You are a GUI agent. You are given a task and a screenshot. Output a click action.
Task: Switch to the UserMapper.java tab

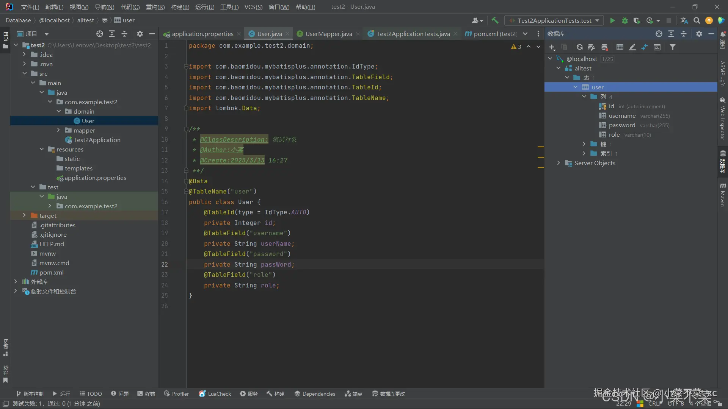pos(328,34)
